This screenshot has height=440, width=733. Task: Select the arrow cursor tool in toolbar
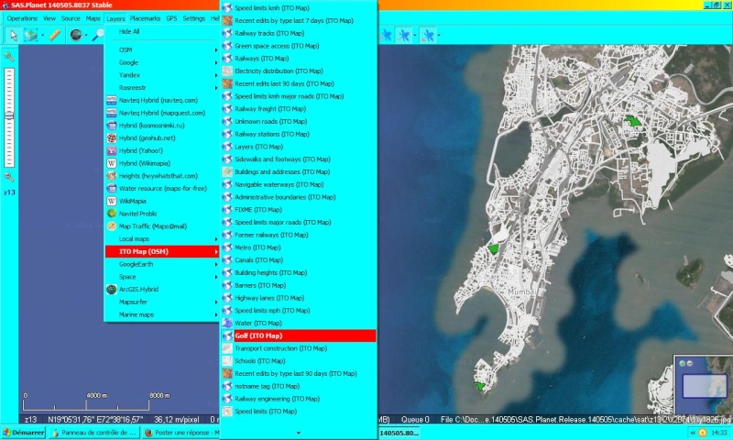[x=14, y=35]
